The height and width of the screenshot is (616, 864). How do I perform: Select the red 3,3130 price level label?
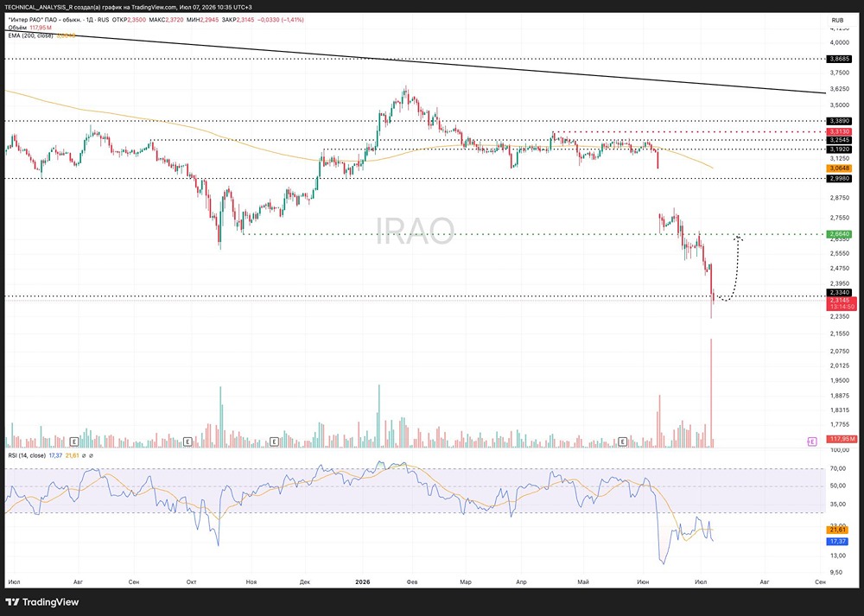click(840, 131)
